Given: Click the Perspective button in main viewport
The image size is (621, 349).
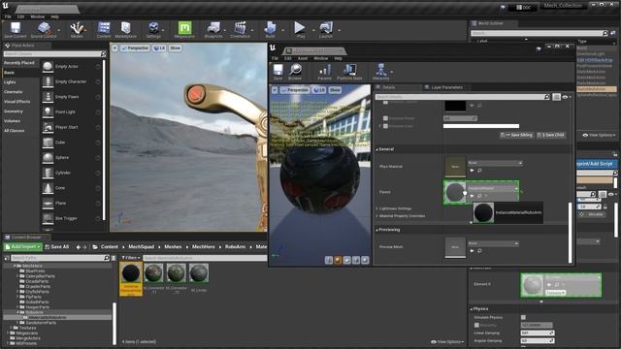Looking at the screenshot, I should [x=135, y=48].
